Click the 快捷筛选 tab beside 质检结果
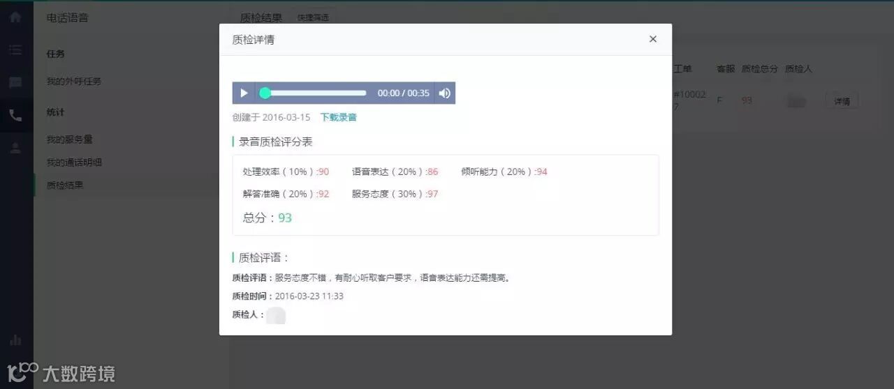Image resolution: width=894 pixels, height=389 pixels. coord(312,17)
